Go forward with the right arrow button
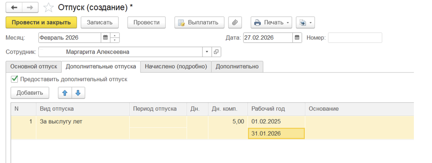Screen dimensions: 432x163 (x=30, y=8)
